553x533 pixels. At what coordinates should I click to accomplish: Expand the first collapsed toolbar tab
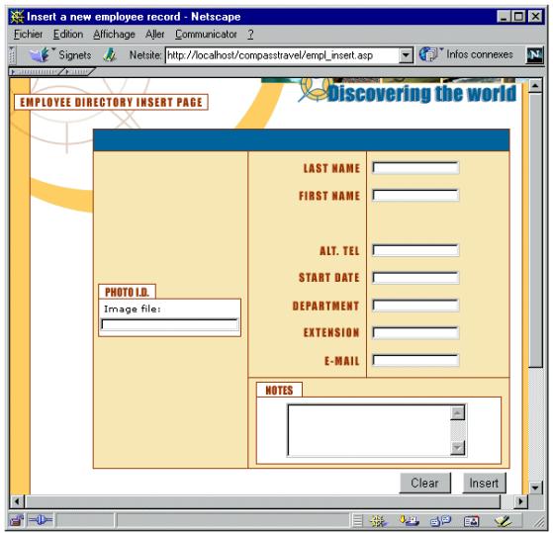[x=36, y=72]
